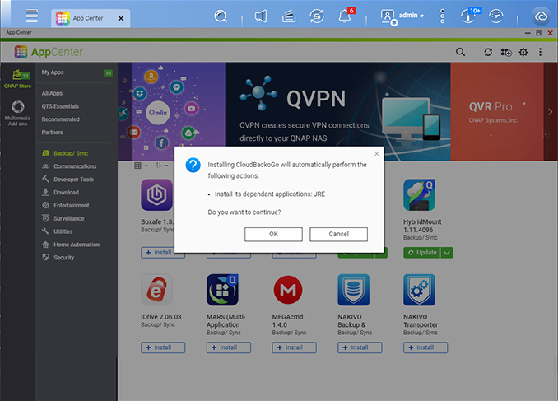Screen dimensions: 558x401
Task: Open the IDrive app icon
Action: pos(157,290)
